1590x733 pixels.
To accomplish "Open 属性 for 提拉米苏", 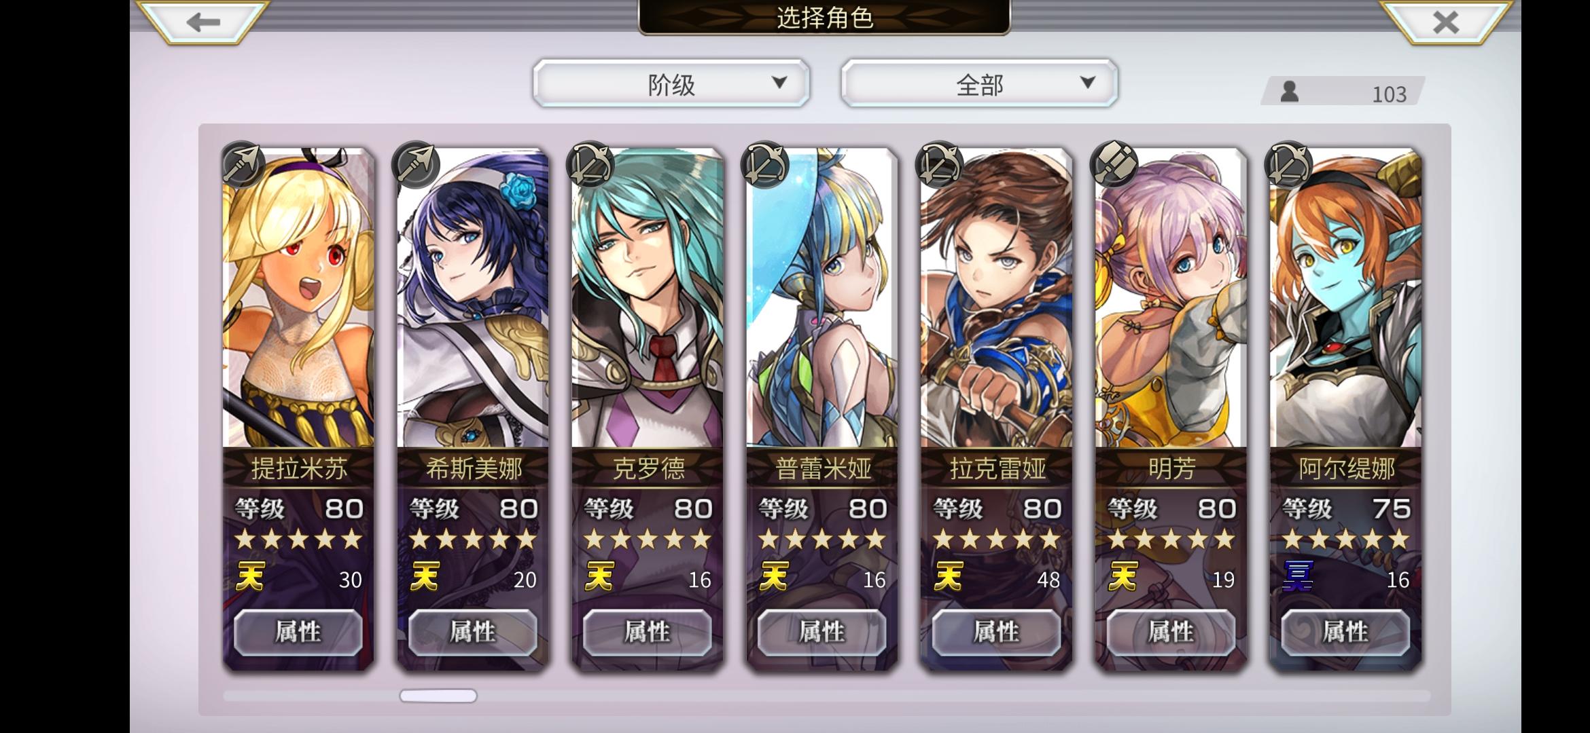I will point(298,632).
